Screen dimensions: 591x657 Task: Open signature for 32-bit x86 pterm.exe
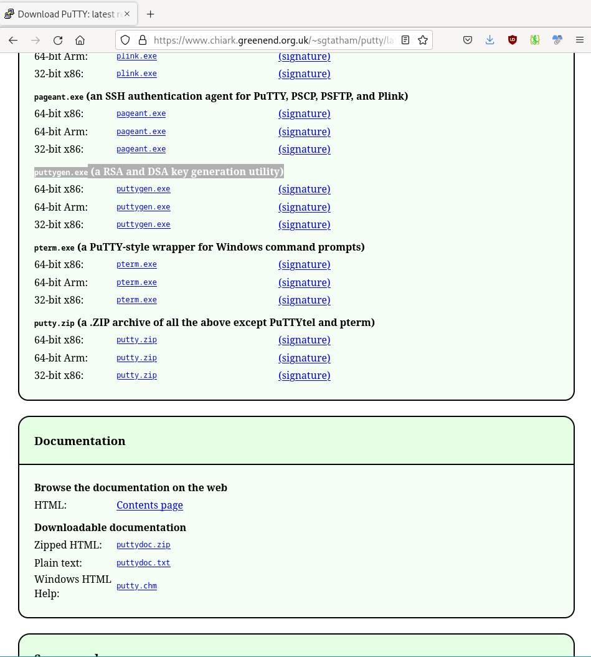305,300
